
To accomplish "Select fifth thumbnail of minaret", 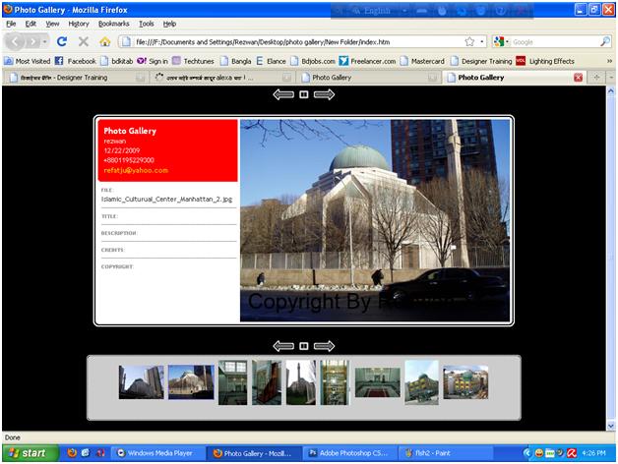I will [x=301, y=382].
